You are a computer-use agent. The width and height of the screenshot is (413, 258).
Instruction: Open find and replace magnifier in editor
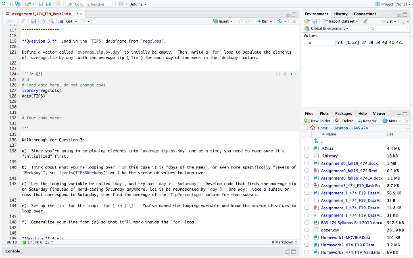pyautogui.click(x=52, y=21)
